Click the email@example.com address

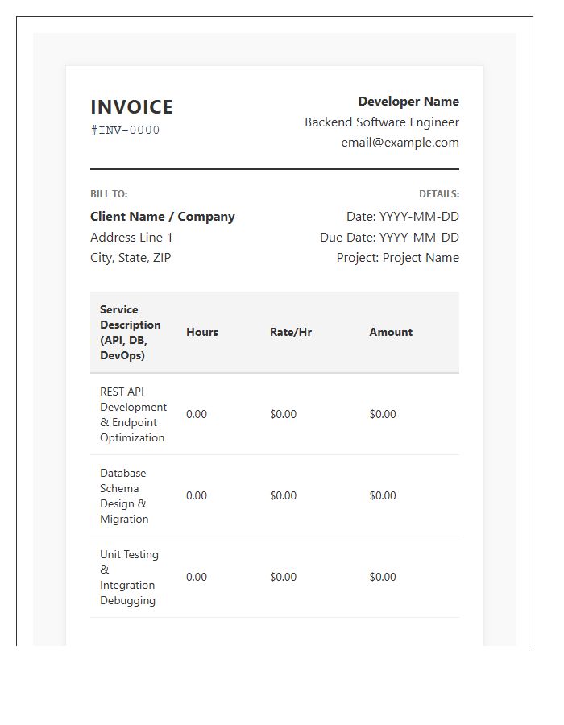coord(400,143)
